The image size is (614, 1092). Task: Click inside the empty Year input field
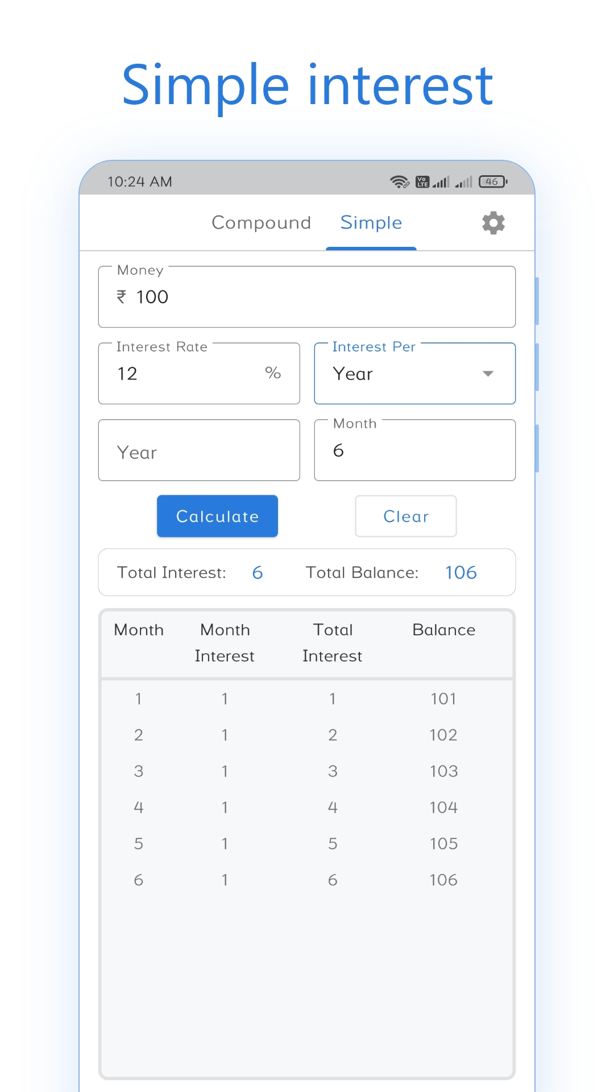[199, 450]
